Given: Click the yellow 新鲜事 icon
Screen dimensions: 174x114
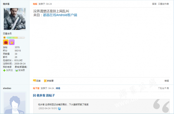Looking at the screenshot, I should [x=45, y=81].
